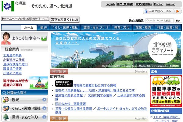Click the 環境・まちづくり tree icon
This screenshot has height=122, width=183.
pyautogui.click(x=6, y=117)
